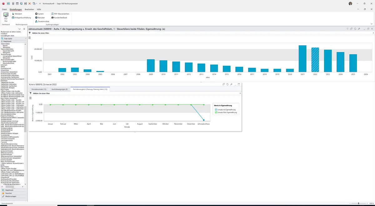Collapse the ribbon with the chevron
Viewport: 375px width, 206px height.
click(x=372, y=24)
